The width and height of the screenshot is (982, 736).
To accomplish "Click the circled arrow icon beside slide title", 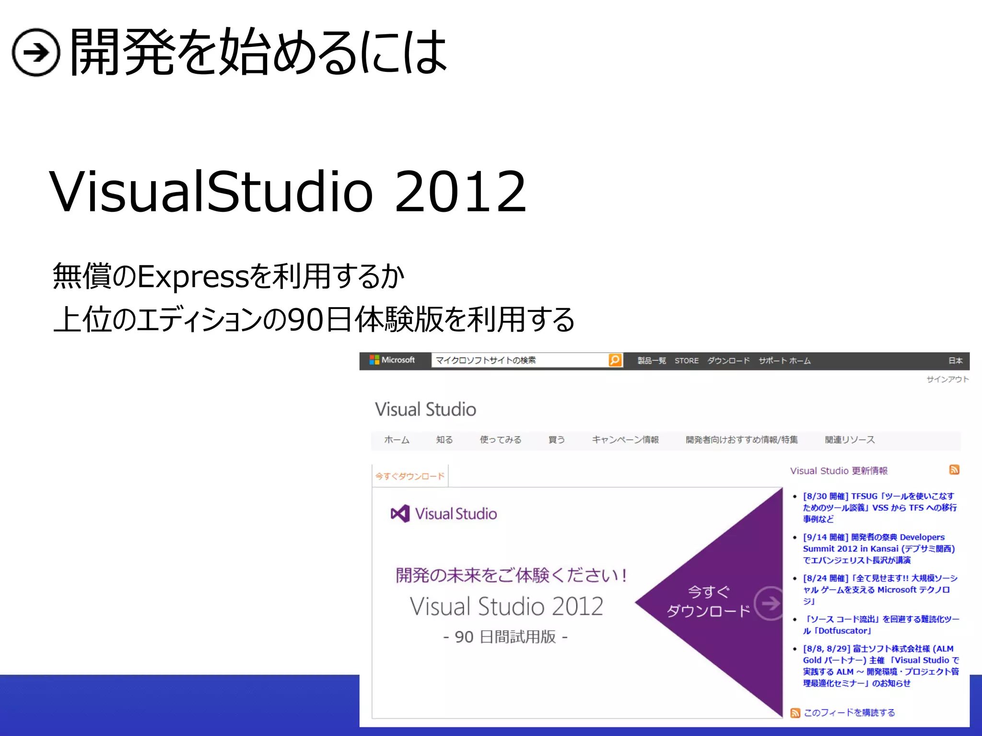I will tap(36, 52).
